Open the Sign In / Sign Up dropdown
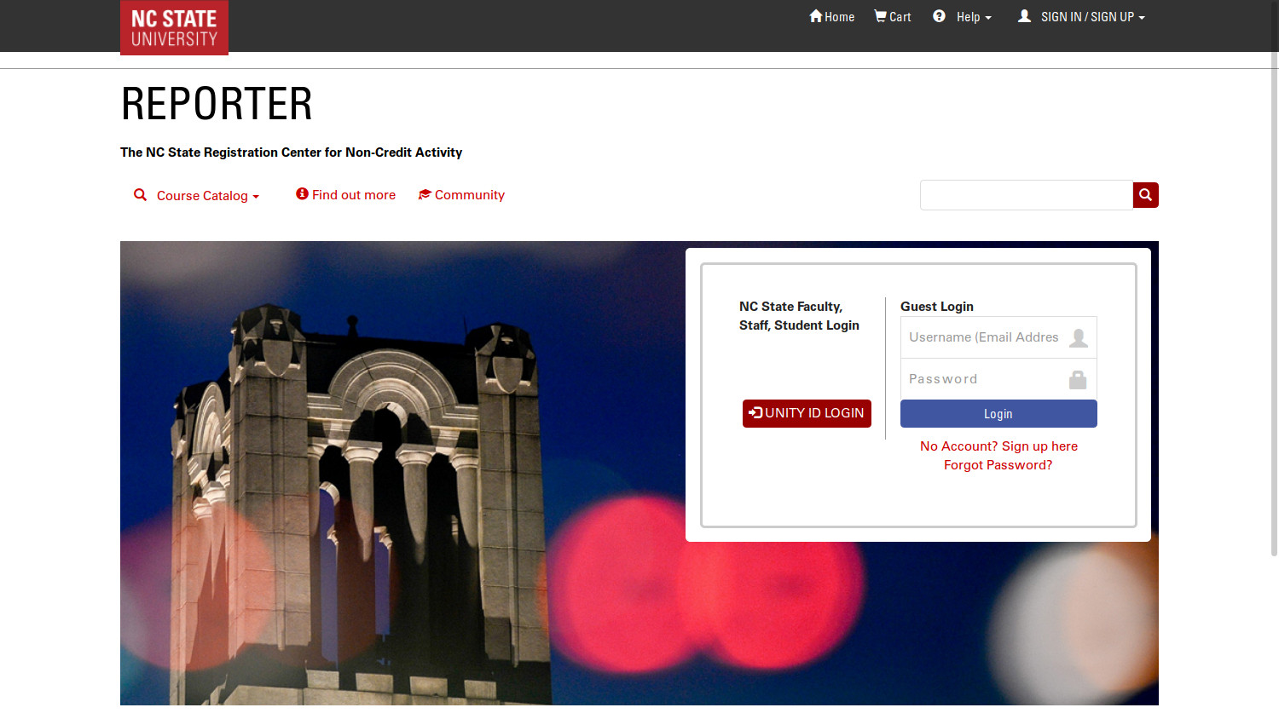The image size is (1279, 719). [1081, 16]
